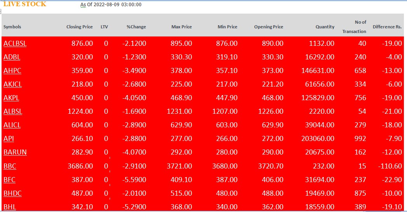Screen dimensions: 407x212
Task: Select the ALICL stock link
Action: tap(12, 125)
